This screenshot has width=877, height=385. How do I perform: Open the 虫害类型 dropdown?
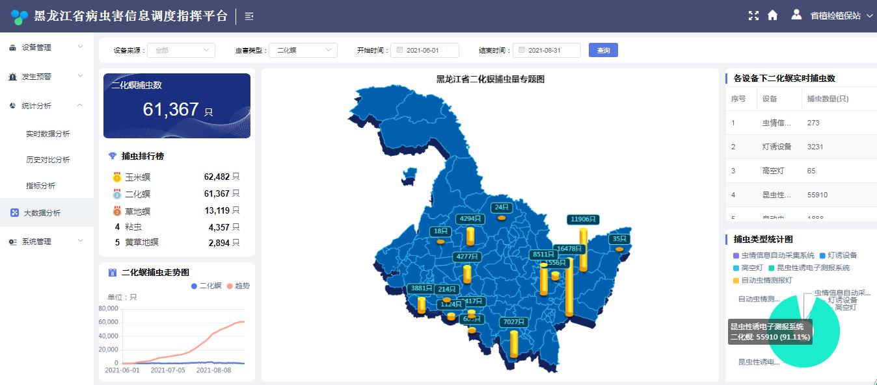pyautogui.click(x=303, y=50)
